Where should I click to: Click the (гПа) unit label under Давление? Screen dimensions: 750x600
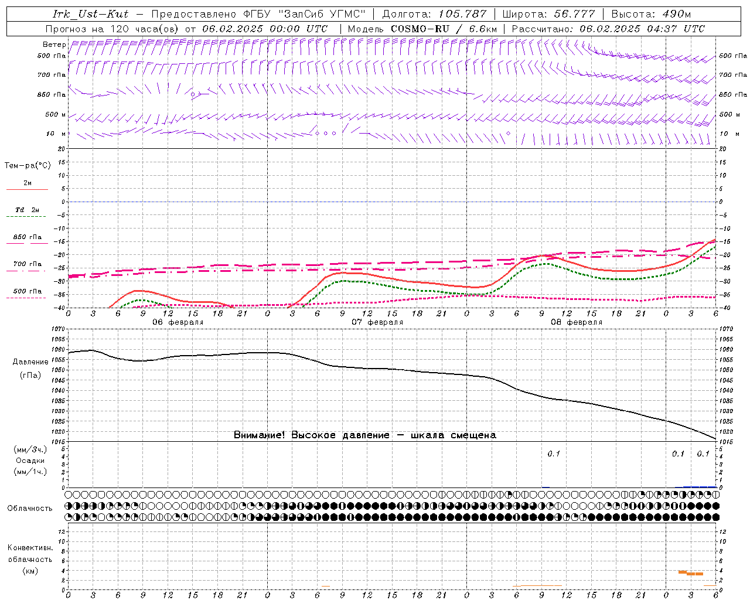30,375
